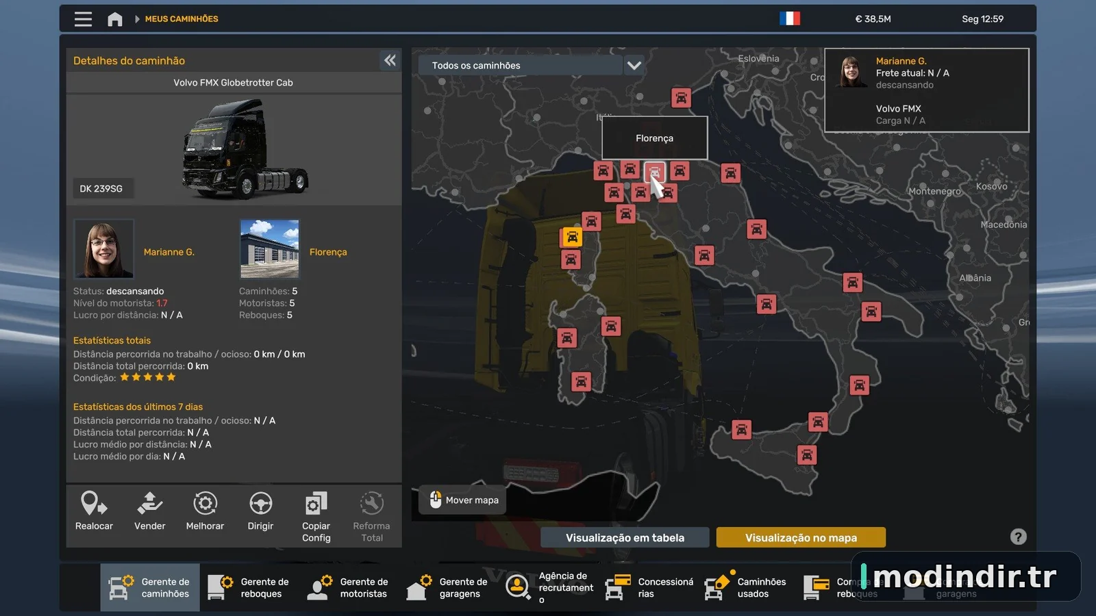This screenshot has height=616, width=1096.
Task: Go to the home screen icon
Action: 114,19
